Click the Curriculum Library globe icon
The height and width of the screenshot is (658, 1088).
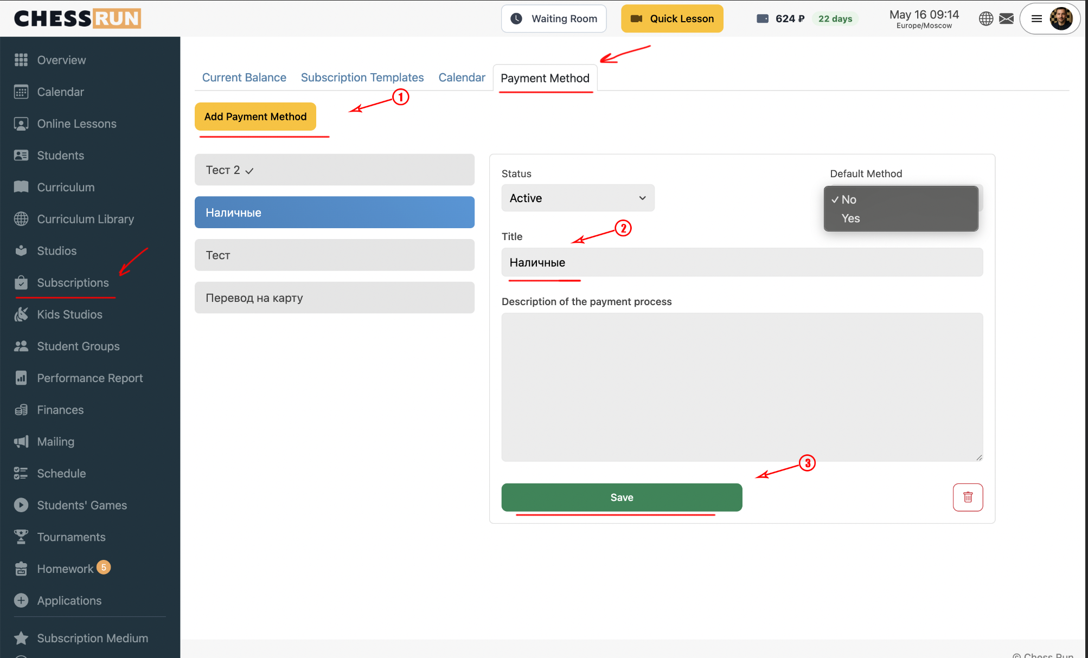21,219
